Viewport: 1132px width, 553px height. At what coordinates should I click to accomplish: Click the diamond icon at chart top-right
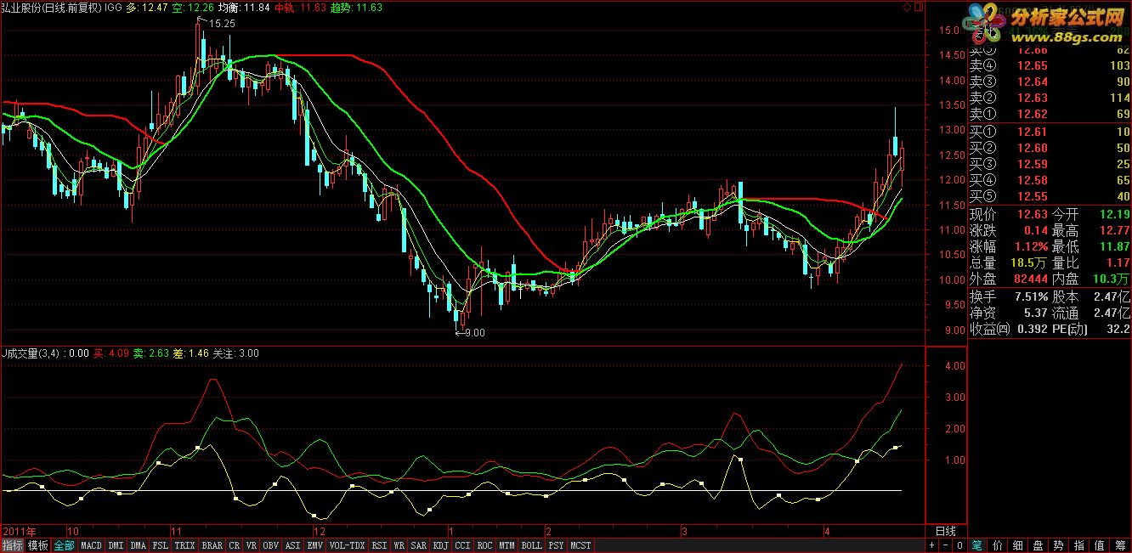point(907,7)
